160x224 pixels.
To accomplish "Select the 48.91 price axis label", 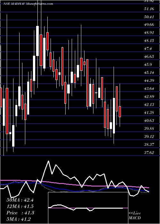I will click(149, 33).
